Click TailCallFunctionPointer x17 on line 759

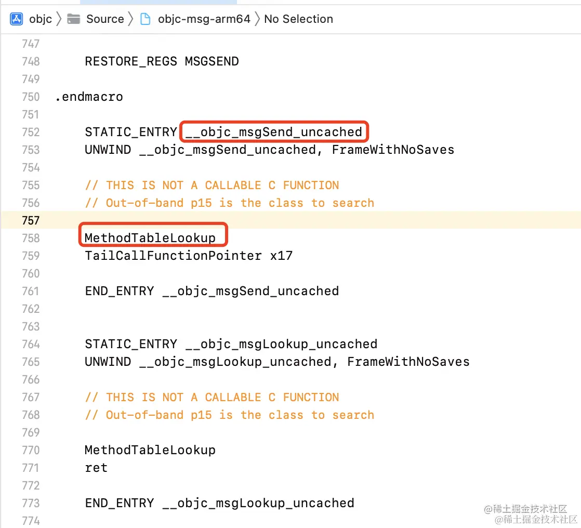[x=189, y=256]
